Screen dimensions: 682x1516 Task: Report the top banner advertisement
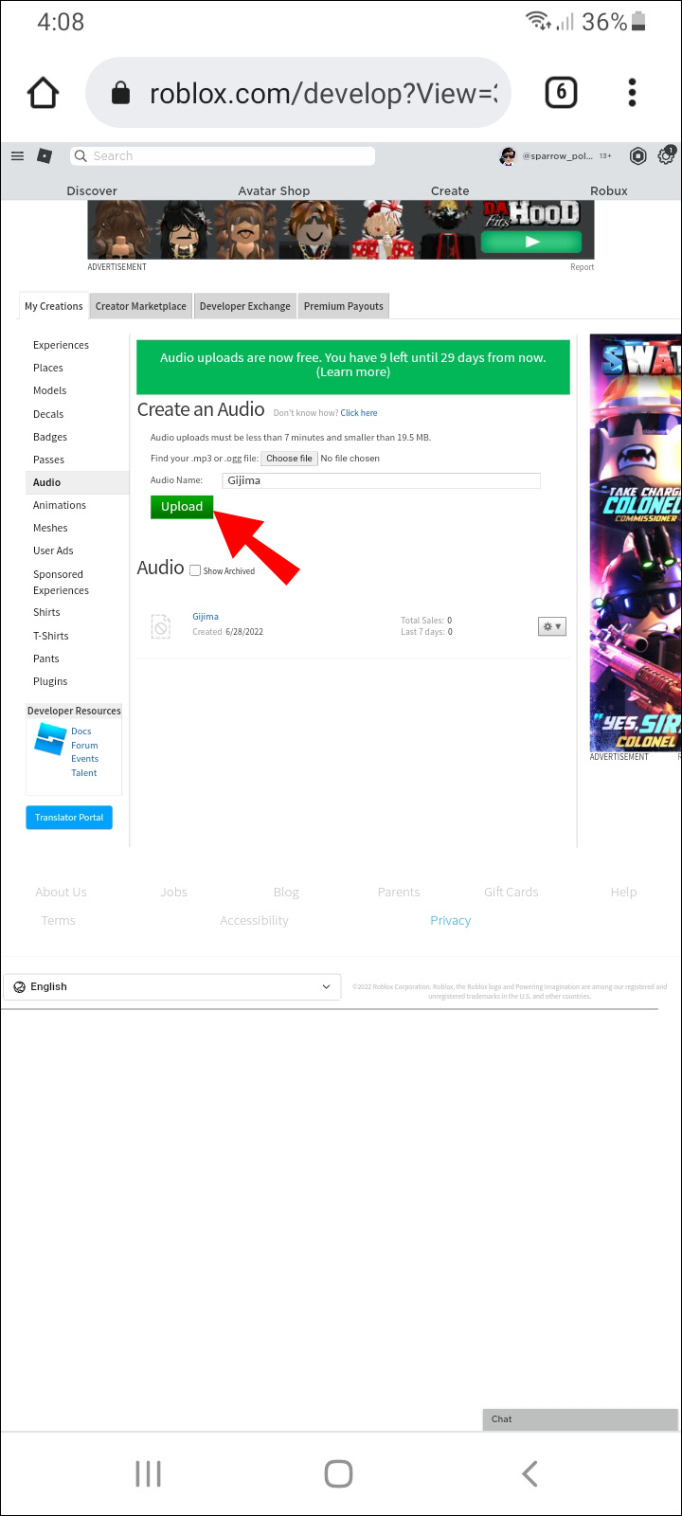(x=582, y=267)
